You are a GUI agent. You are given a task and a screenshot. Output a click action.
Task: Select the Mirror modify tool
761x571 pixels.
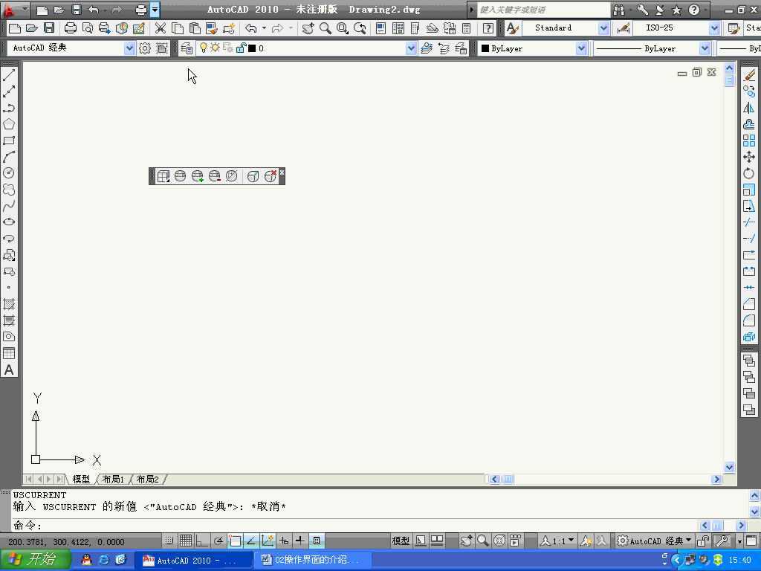click(749, 108)
